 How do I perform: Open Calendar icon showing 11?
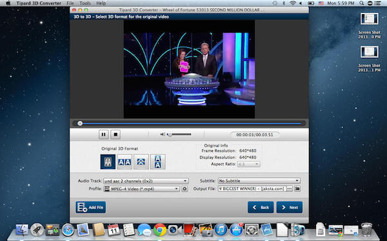(x=114, y=229)
